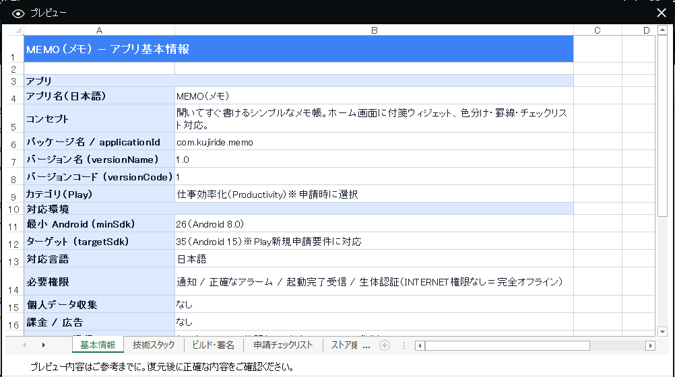This screenshot has height=377, width=675.
Task: Click the 課金 / 広告 label cell
Action: pos(99,322)
